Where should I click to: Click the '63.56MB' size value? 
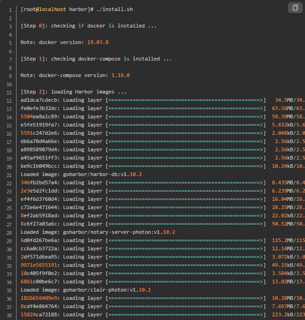pyautogui.click(x=283, y=108)
